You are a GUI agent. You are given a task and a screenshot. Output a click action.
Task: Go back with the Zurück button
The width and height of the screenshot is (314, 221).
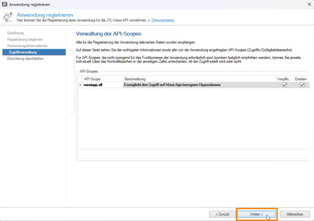pos(221,214)
